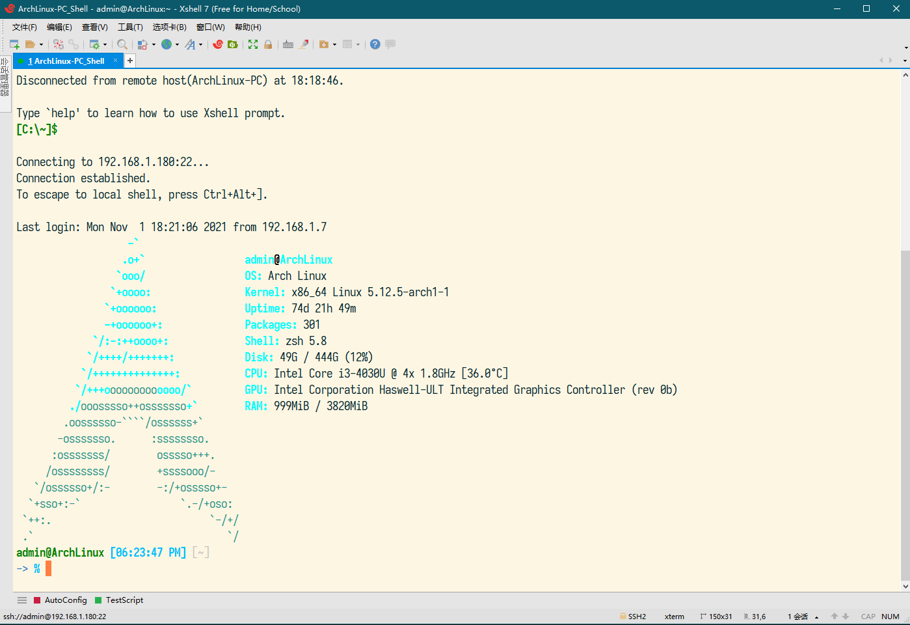Viewport: 910px width, 625px height.
Task: Create a new session with the new icon
Action: (x=14, y=44)
